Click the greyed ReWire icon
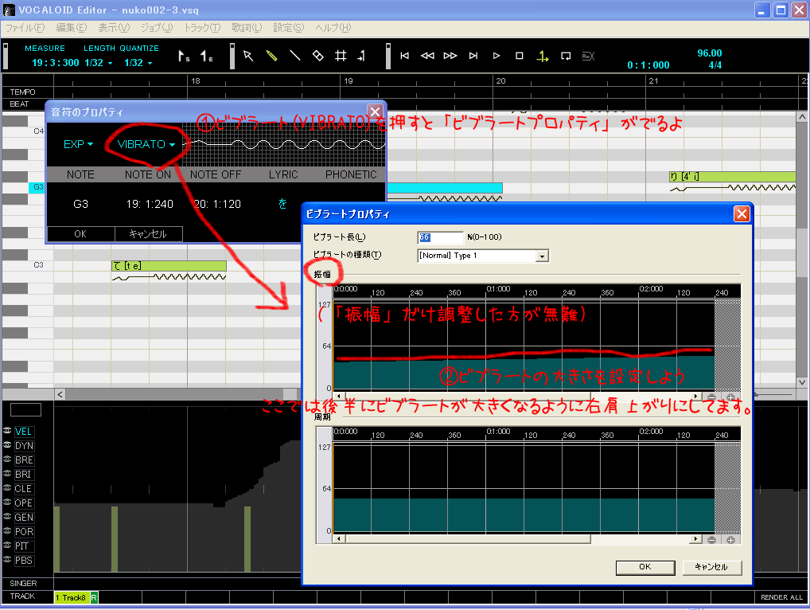This screenshot has height=610, width=810. [x=588, y=57]
